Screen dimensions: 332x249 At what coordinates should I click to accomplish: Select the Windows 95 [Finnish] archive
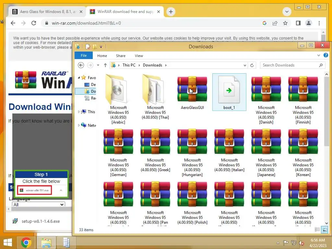pyautogui.click(x=303, y=99)
